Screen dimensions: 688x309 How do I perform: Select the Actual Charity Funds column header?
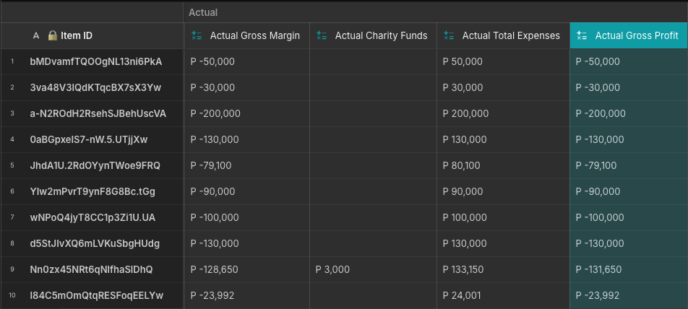coord(373,35)
